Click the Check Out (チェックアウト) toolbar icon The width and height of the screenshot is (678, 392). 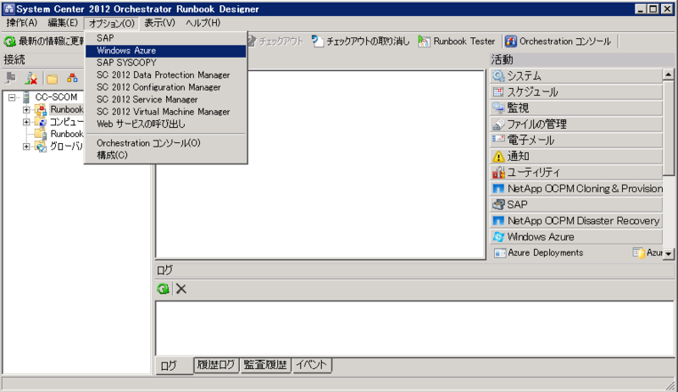tap(252, 41)
